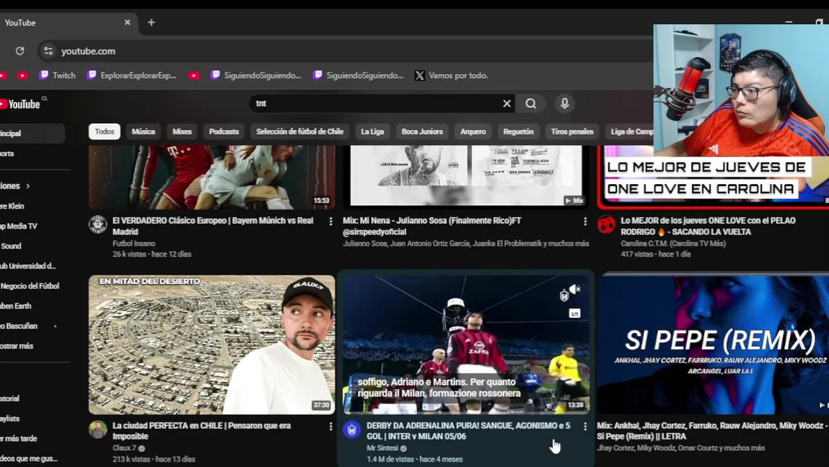829x467 pixels.
Task: Open Mr Sintesi channel avatar
Action: point(352,429)
